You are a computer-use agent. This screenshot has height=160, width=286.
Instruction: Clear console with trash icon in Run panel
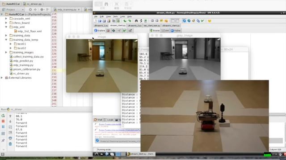coord(10,144)
